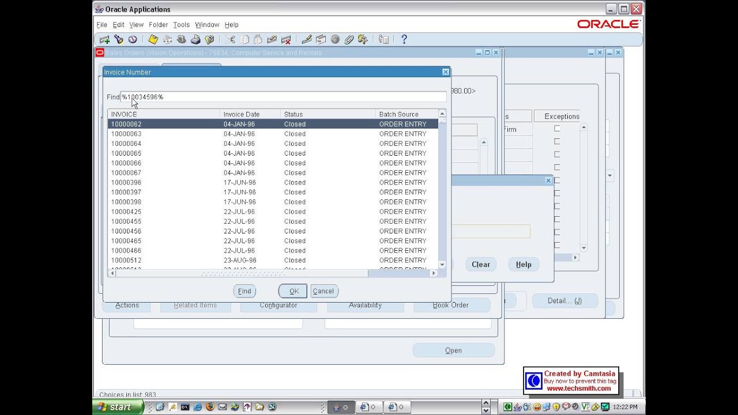
Task: Open the View menu
Action: (136, 25)
